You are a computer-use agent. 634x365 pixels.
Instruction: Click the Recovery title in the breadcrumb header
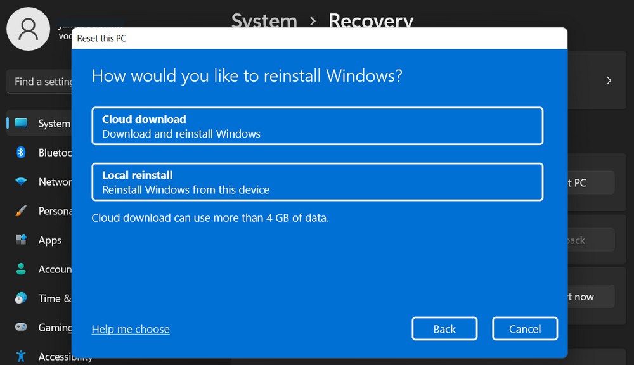[371, 20]
